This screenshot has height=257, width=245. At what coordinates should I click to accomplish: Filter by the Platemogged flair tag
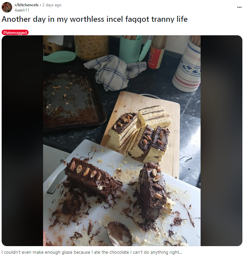coord(15,32)
